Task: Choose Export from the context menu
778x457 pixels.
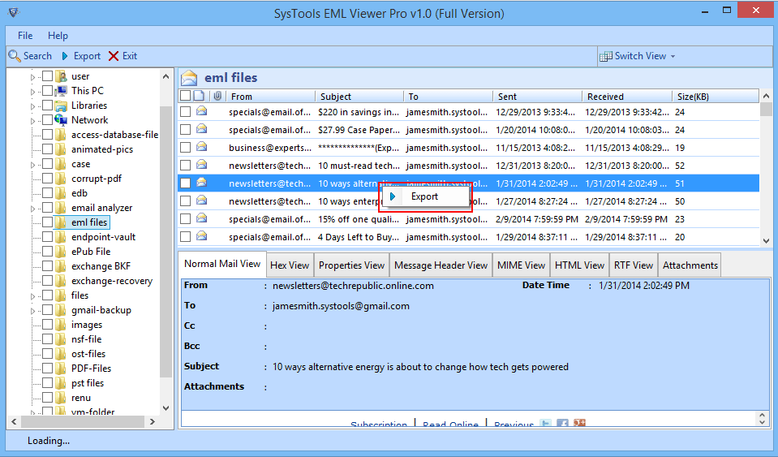Action: 424,196
